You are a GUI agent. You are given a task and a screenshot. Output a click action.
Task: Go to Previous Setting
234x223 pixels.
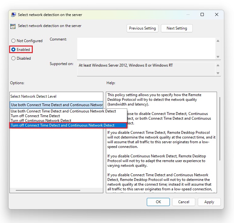[142, 28]
